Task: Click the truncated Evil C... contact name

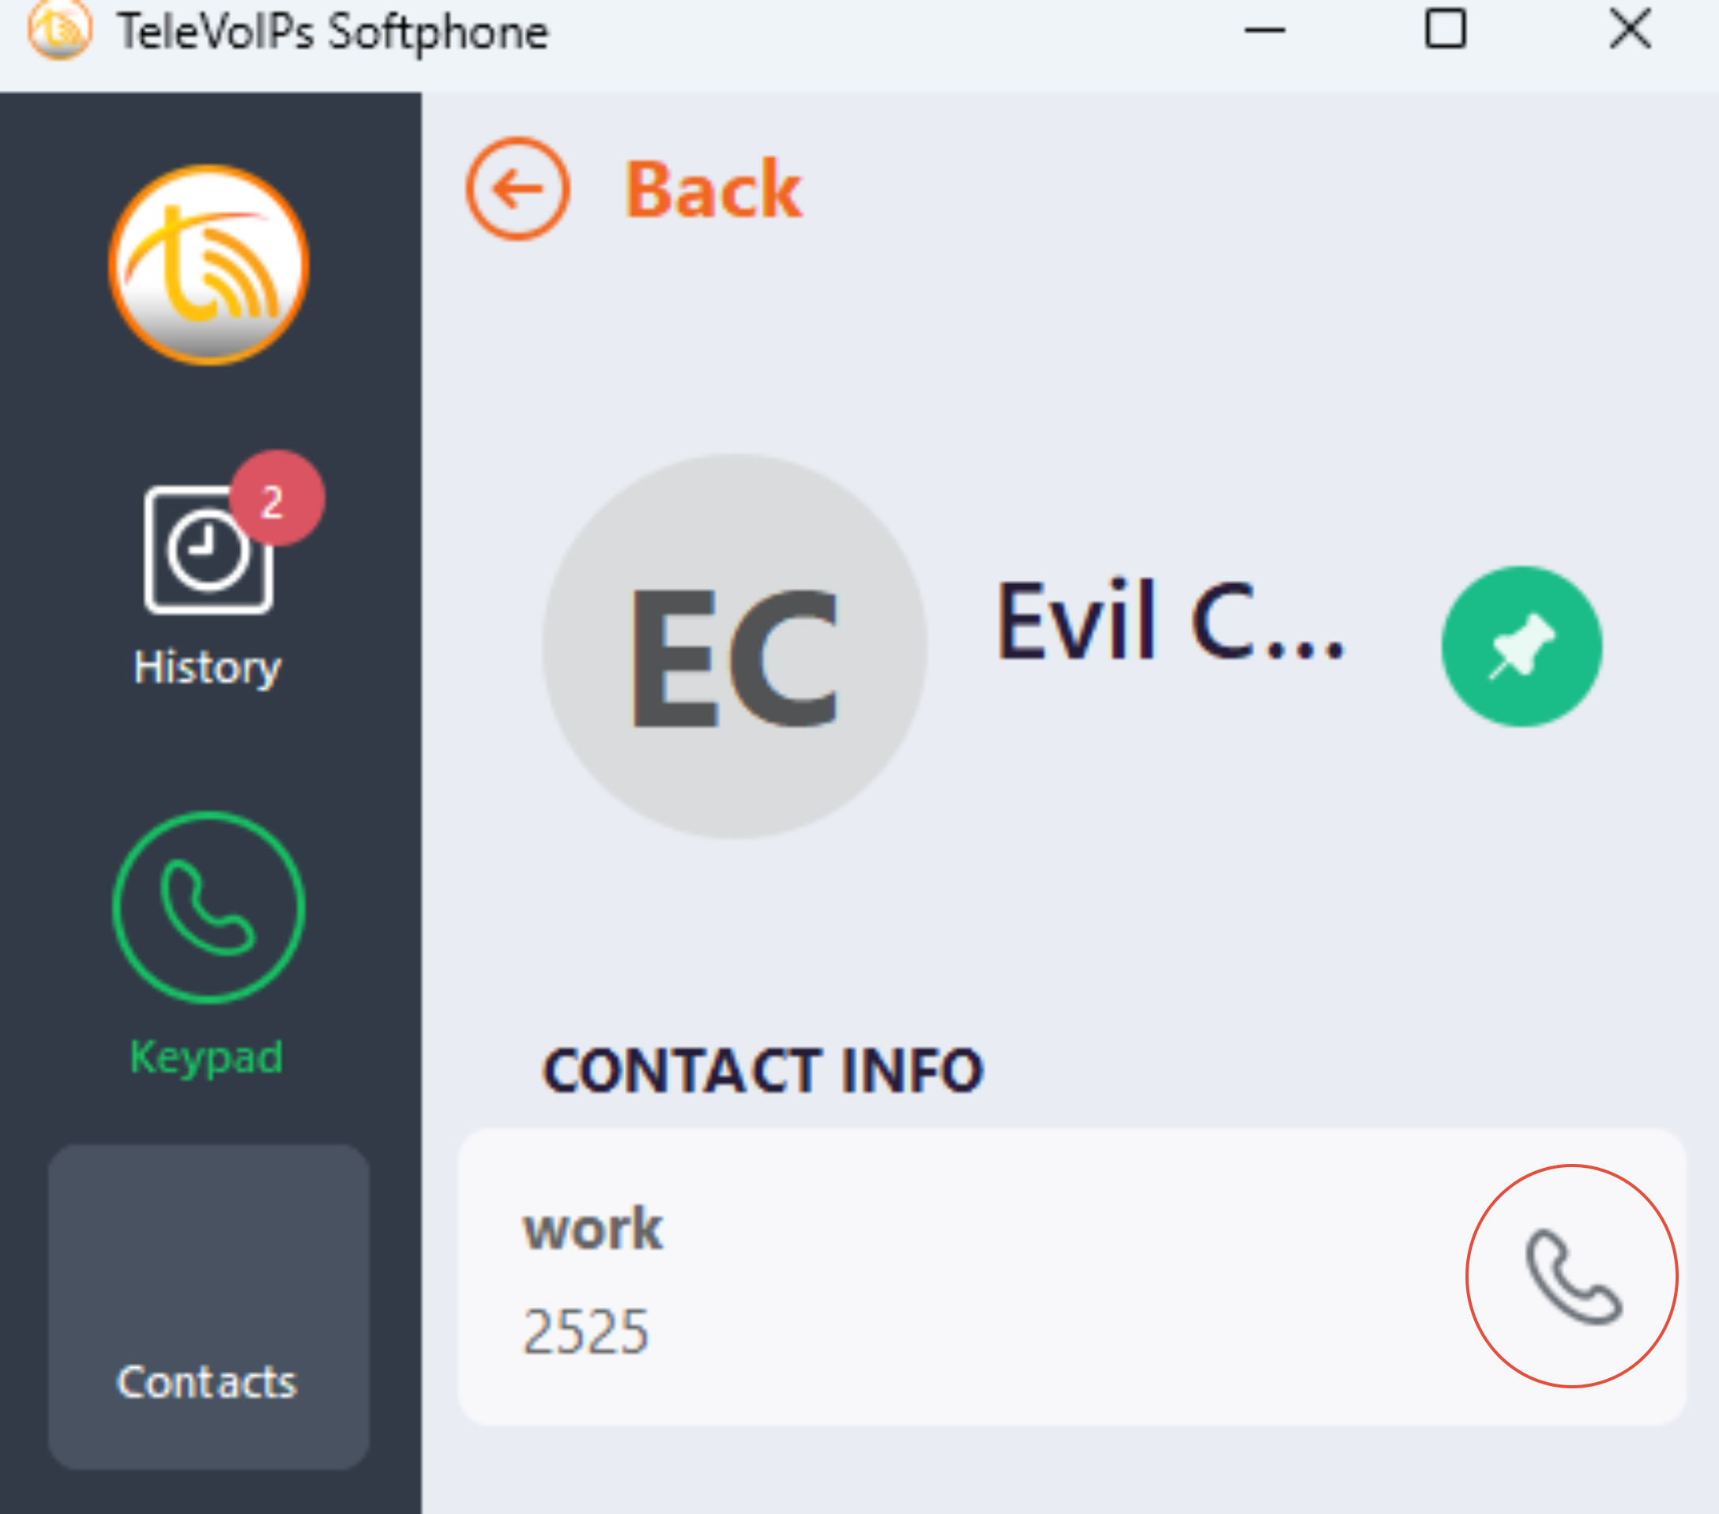Action: coord(1170,621)
